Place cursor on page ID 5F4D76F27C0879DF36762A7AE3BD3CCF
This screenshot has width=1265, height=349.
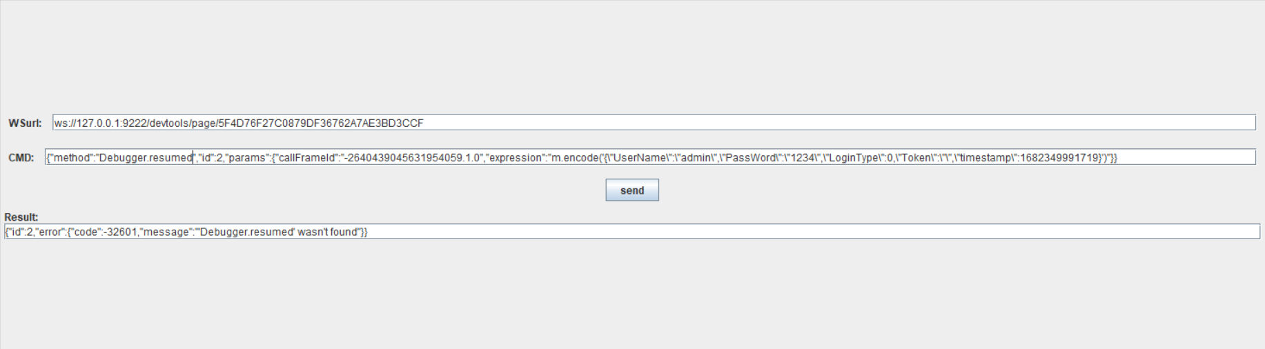tap(320, 123)
